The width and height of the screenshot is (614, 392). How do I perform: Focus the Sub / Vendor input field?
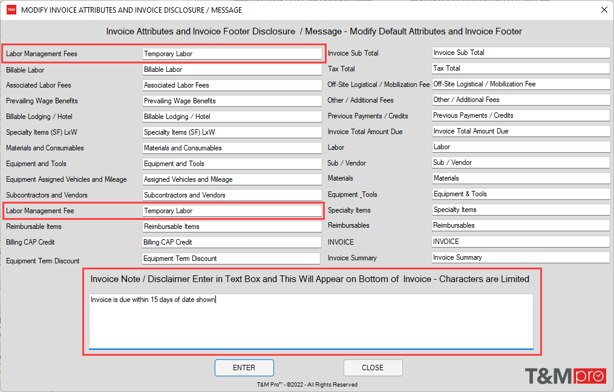click(x=521, y=162)
